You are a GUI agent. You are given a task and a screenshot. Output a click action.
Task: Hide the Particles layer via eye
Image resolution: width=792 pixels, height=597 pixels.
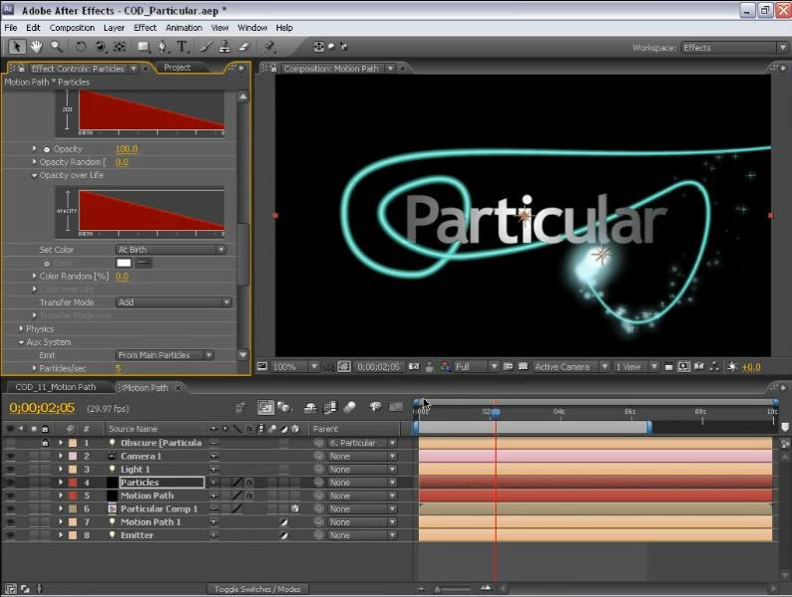(10, 483)
